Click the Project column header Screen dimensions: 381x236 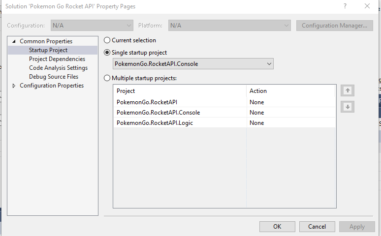180,91
